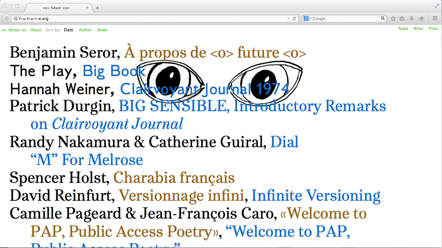442x248 pixels.
Task: Open the hamburger menu in the toolbar
Action: 435,19
